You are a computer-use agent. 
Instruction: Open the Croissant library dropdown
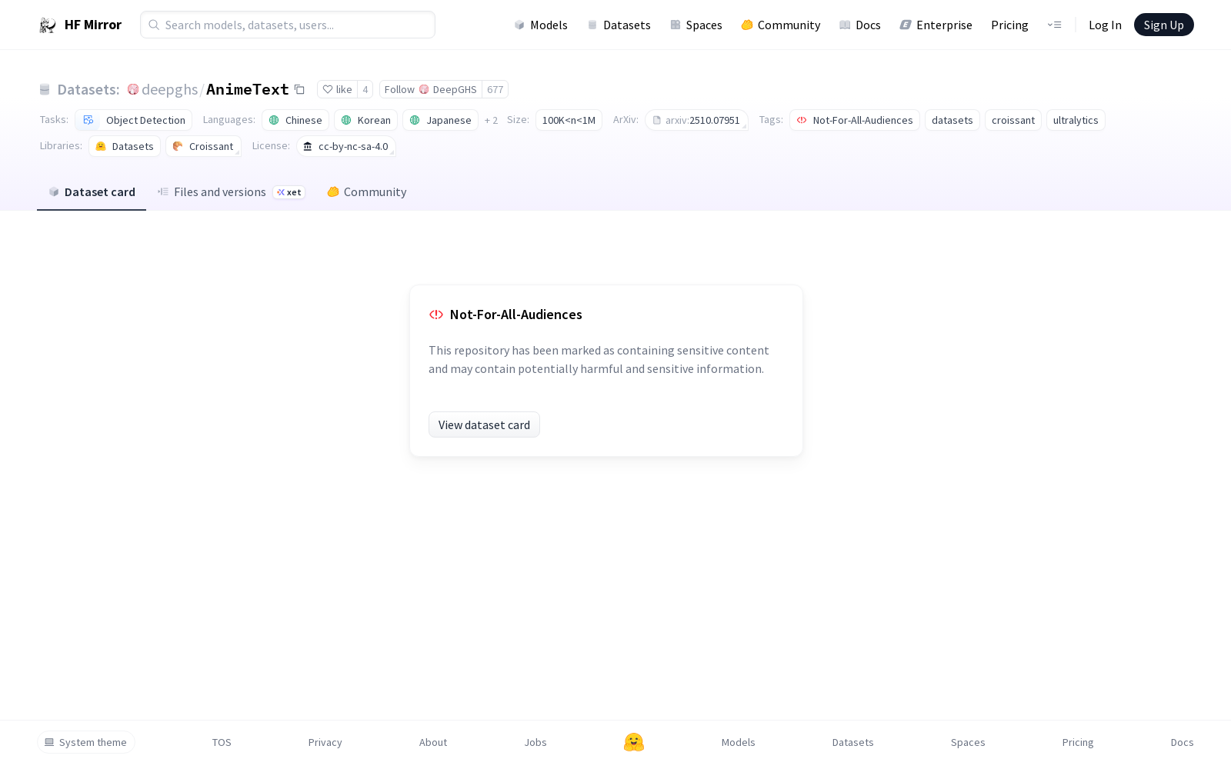tap(203, 146)
